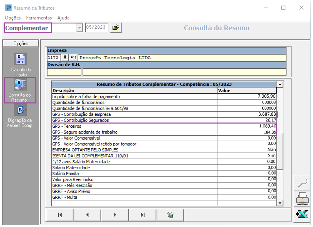
Task: Click the open folder icon beside the date
Action: [116, 28]
